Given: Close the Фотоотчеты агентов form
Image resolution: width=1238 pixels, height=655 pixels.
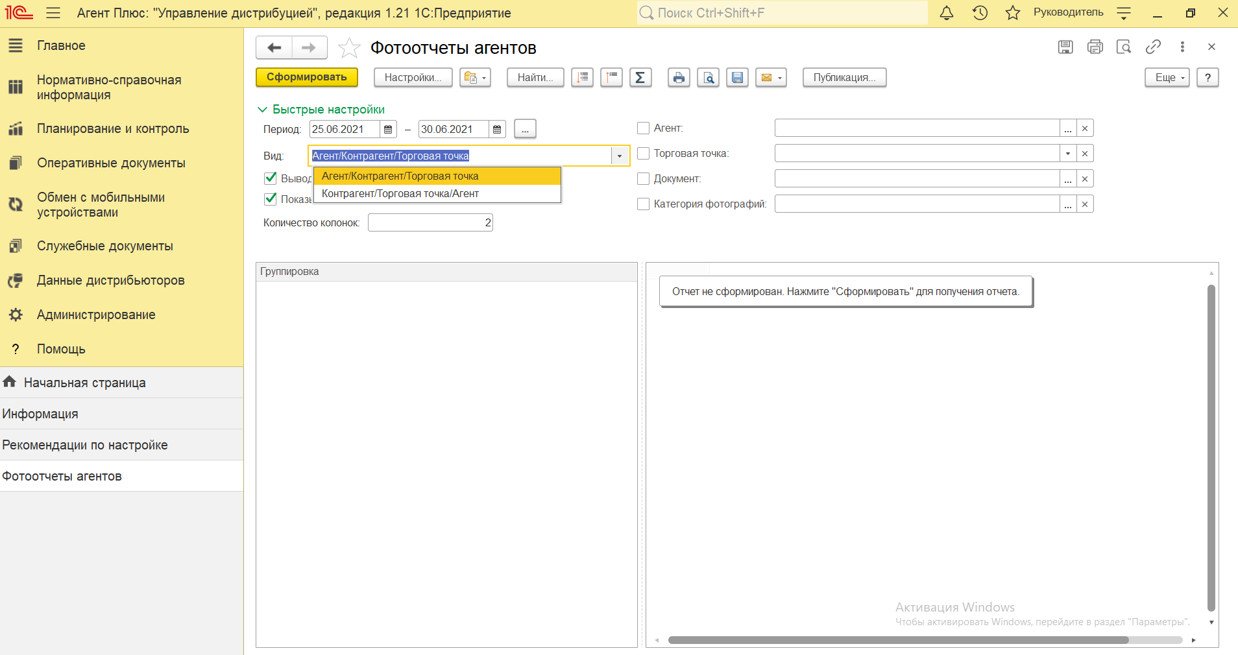Looking at the screenshot, I should 1211,47.
